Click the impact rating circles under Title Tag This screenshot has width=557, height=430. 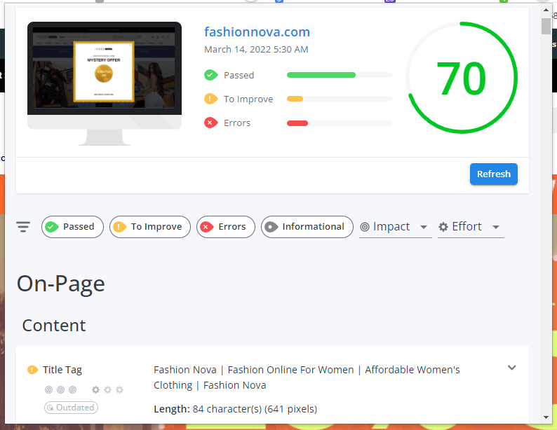point(61,389)
